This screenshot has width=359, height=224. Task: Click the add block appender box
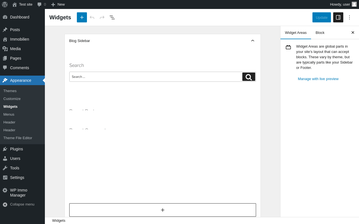click(x=163, y=210)
